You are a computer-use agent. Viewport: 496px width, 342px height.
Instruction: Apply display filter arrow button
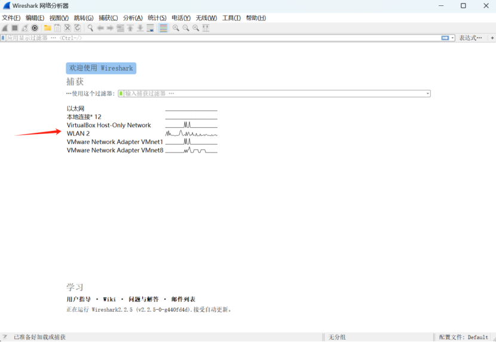[x=445, y=38]
